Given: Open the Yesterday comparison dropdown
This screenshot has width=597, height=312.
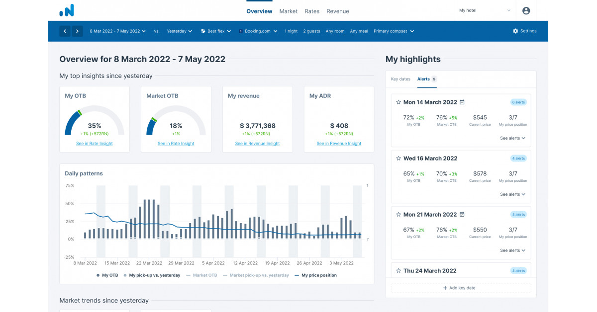Looking at the screenshot, I should [x=179, y=31].
